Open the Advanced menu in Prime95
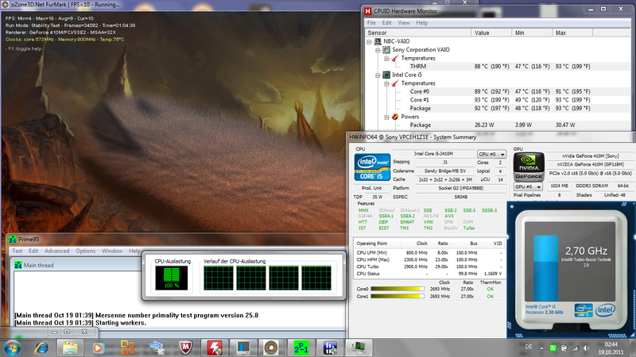This screenshot has width=636, height=357. pyautogui.click(x=56, y=251)
